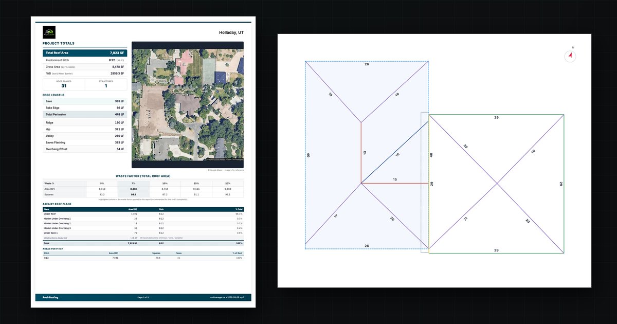Image resolution: width=617 pixels, height=324 pixels.
Task: Click the red ridge line labeled '15'
Action: 395,183
